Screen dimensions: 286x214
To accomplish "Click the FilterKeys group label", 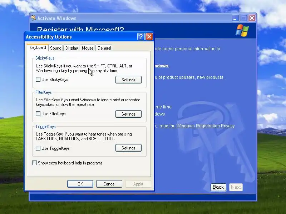I will [x=43, y=92].
